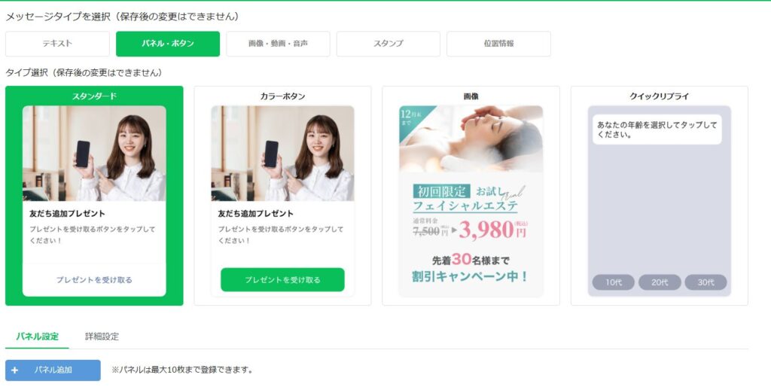This screenshot has width=771, height=390.
Task: Choose the カラーボタン panel type card
Action: 283,196
